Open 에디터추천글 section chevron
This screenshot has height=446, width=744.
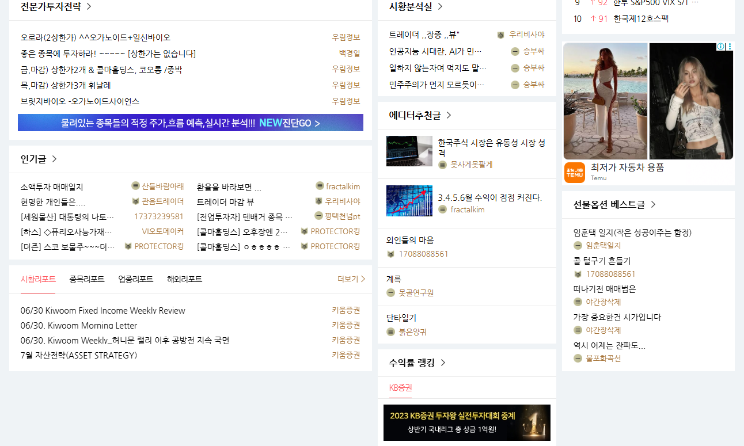click(x=449, y=115)
